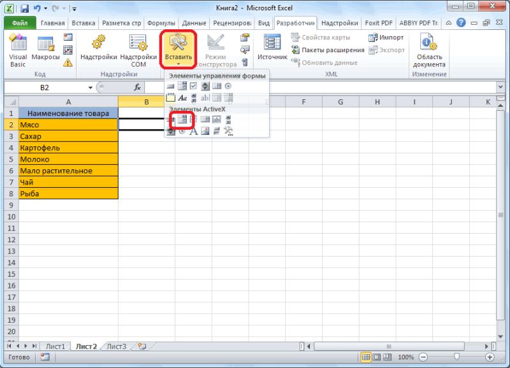Click the fx Insert Function button

click(137, 87)
